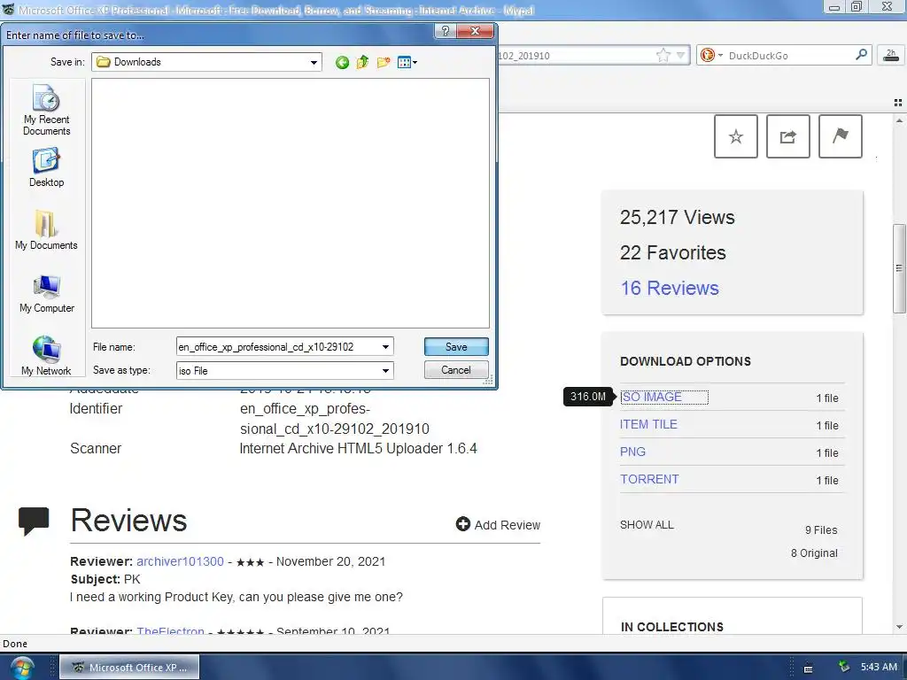The height and width of the screenshot is (680, 907).
Task: Open the View menu icon in dialog
Action: 407,63
